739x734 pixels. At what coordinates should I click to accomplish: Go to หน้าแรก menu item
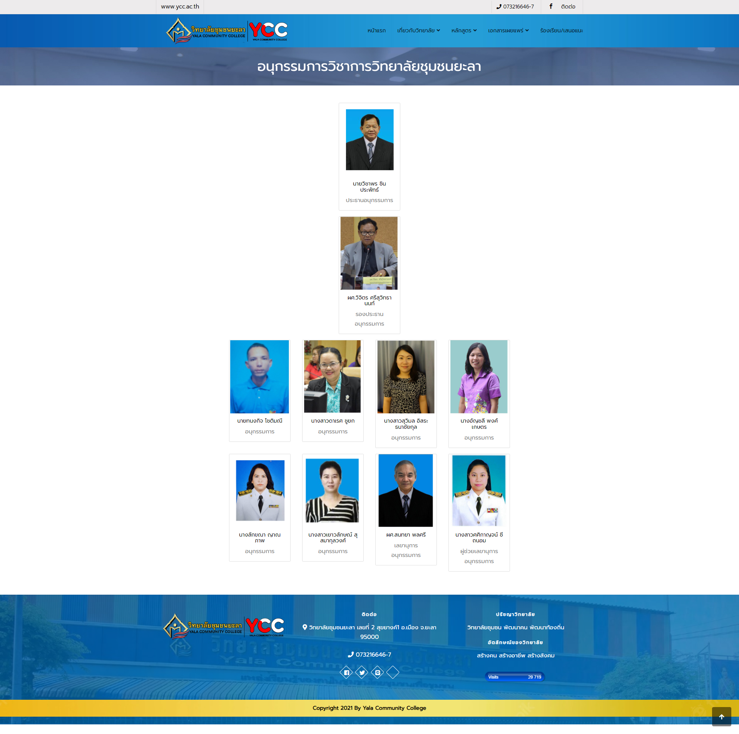pyautogui.click(x=376, y=30)
